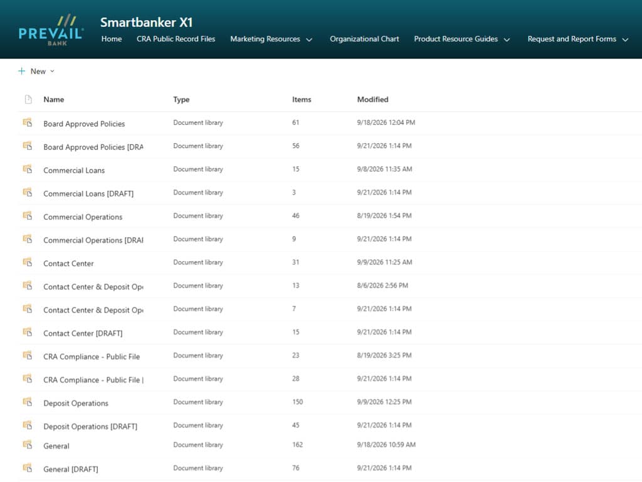642x482 pixels.
Task: Open the New dropdown arrow
Action: [52, 72]
